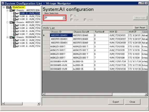Uncheck the BladeServer root checkbox
This screenshot has width=149, height=112.
coord(8,7)
